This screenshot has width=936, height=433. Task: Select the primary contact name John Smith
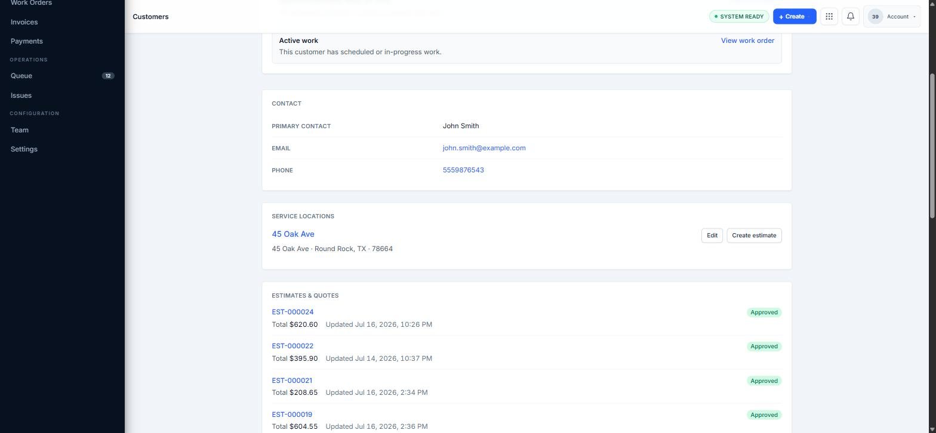461,126
